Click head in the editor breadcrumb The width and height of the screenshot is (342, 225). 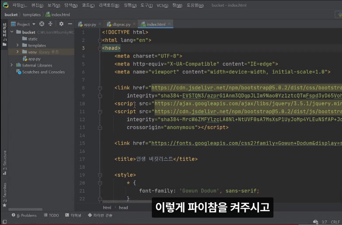point(123,208)
